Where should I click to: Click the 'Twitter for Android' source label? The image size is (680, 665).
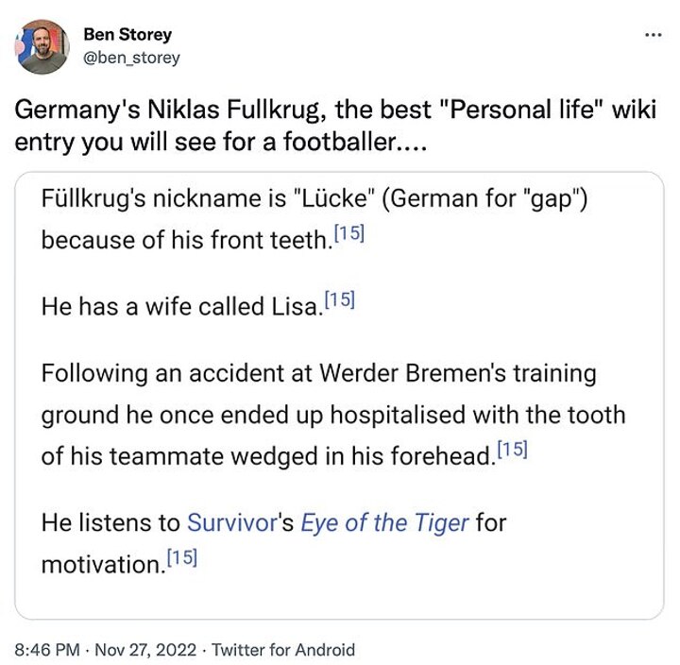(283, 650)
